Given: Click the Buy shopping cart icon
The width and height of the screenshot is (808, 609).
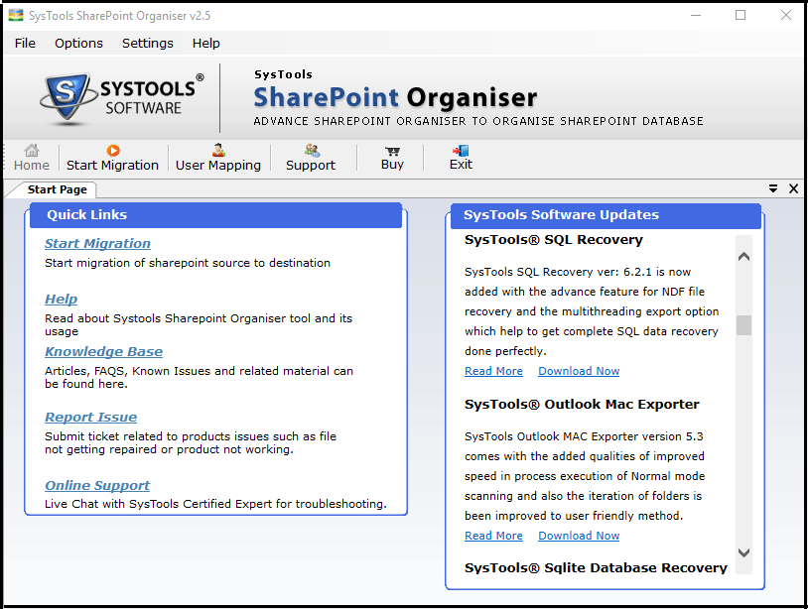Looking at the screenshot, I should point(392,151).
